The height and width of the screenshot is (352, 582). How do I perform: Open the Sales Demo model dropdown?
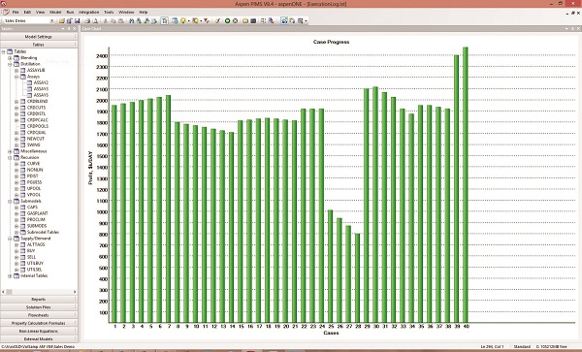point(51,20)
